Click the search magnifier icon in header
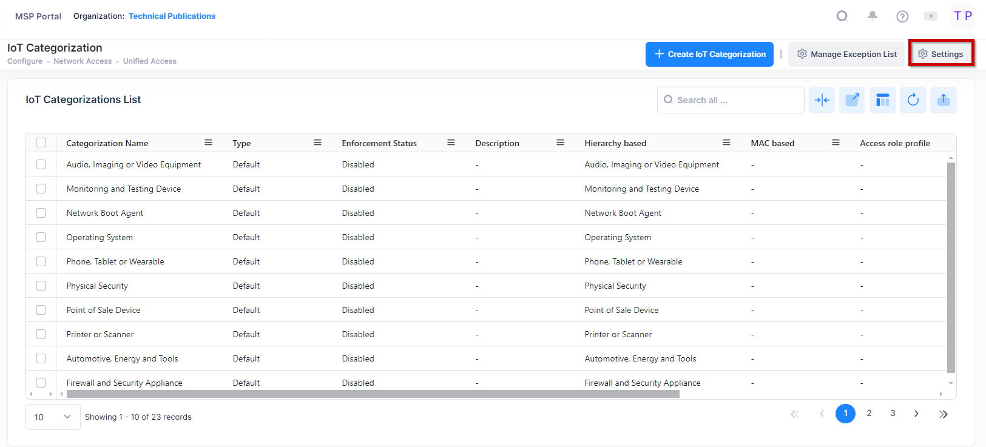Image resolution: width=986 pixels, height=447 pixels. point(842,16)
